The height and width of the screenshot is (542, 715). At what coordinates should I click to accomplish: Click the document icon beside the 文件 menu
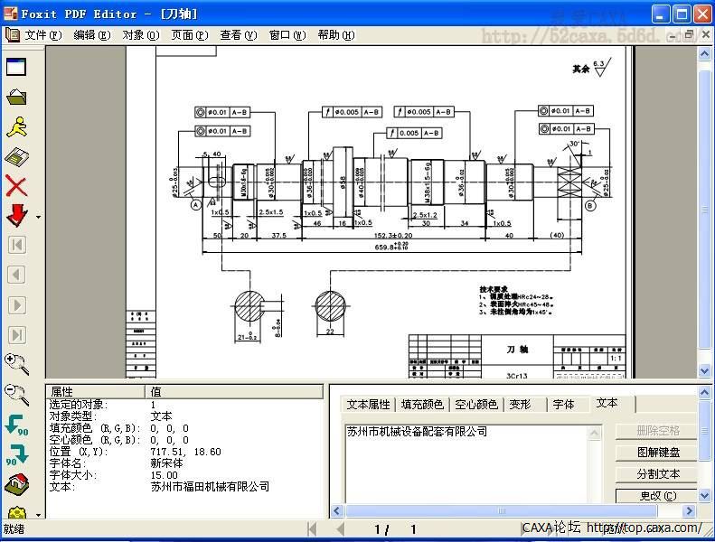click(x=13, y=34)
